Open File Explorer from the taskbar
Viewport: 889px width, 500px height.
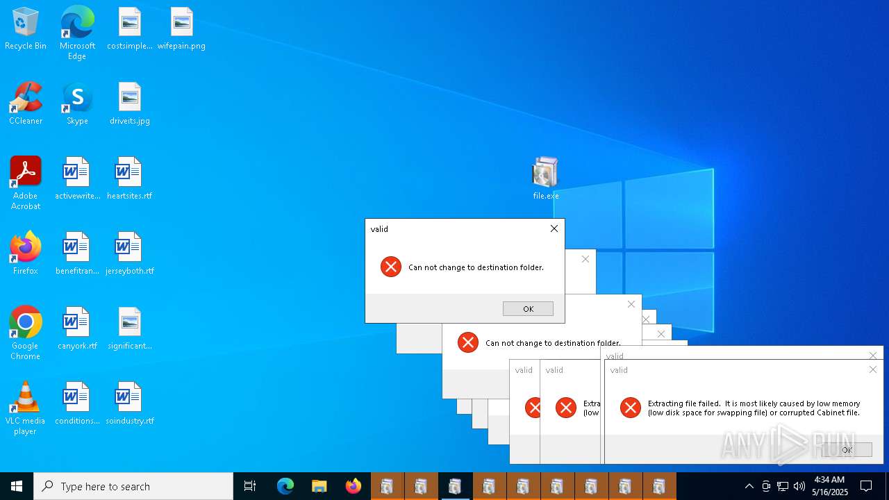point(319,486)
